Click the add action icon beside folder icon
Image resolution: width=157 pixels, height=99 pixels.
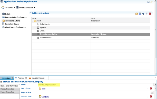tap(140, 14)
